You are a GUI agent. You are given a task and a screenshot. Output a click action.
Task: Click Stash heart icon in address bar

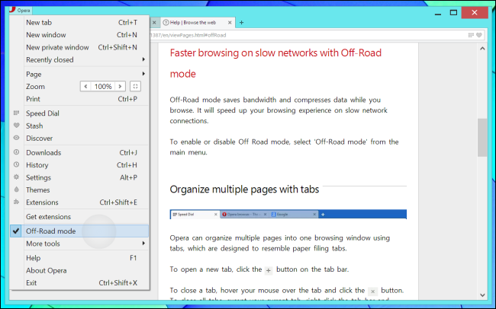pyautogui.click(x=479, y=35)
